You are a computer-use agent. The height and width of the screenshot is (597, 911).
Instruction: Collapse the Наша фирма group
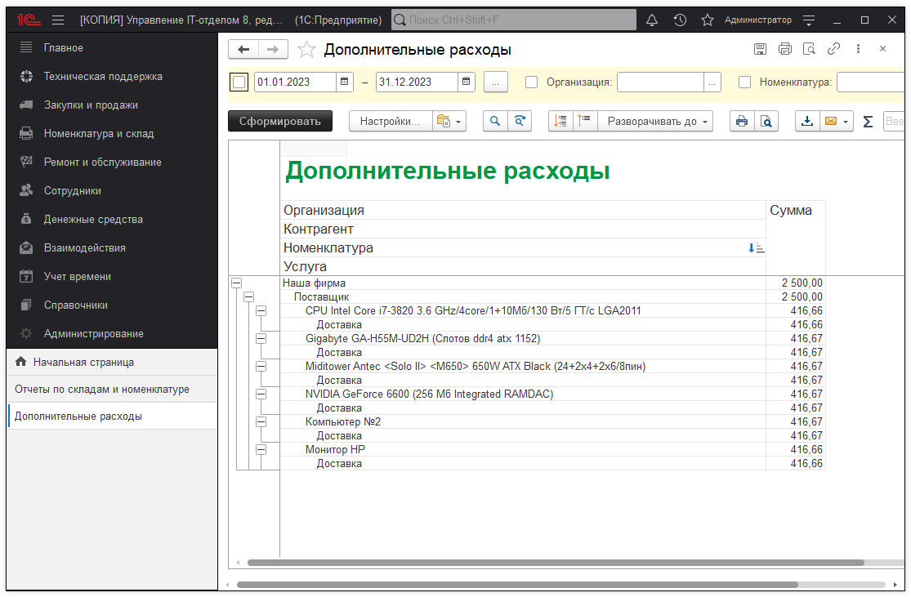[236, 283]
